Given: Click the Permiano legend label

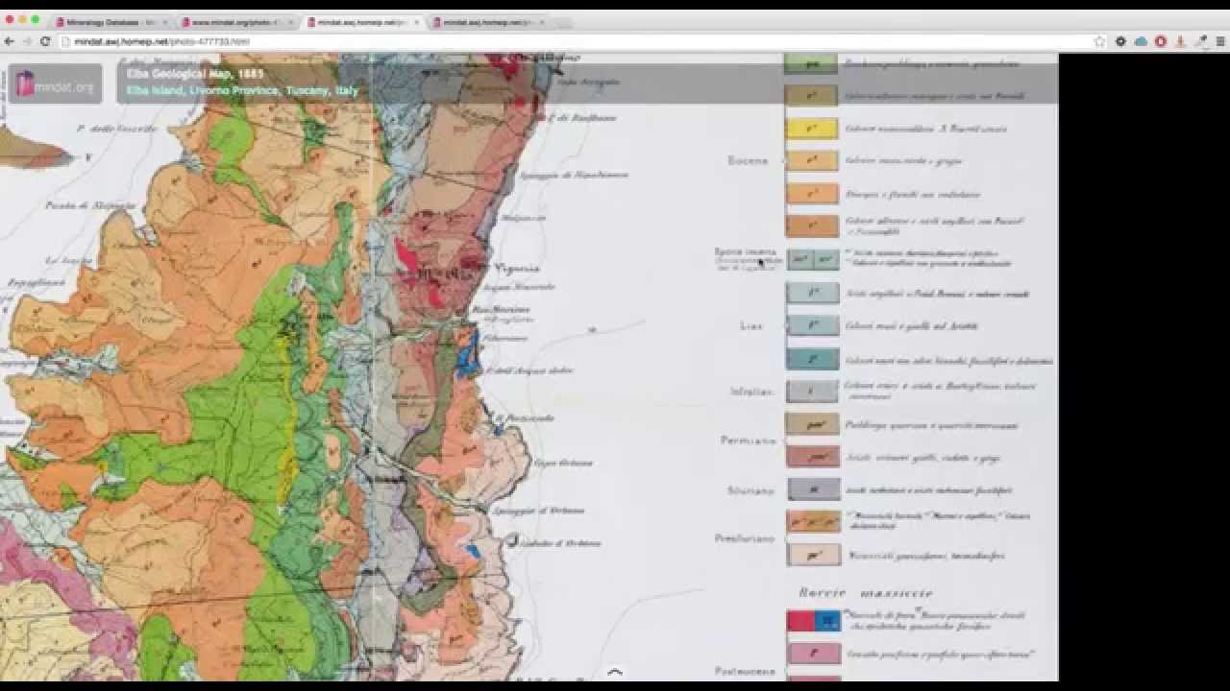Looking at the screenshot, I should click(749, 441).
